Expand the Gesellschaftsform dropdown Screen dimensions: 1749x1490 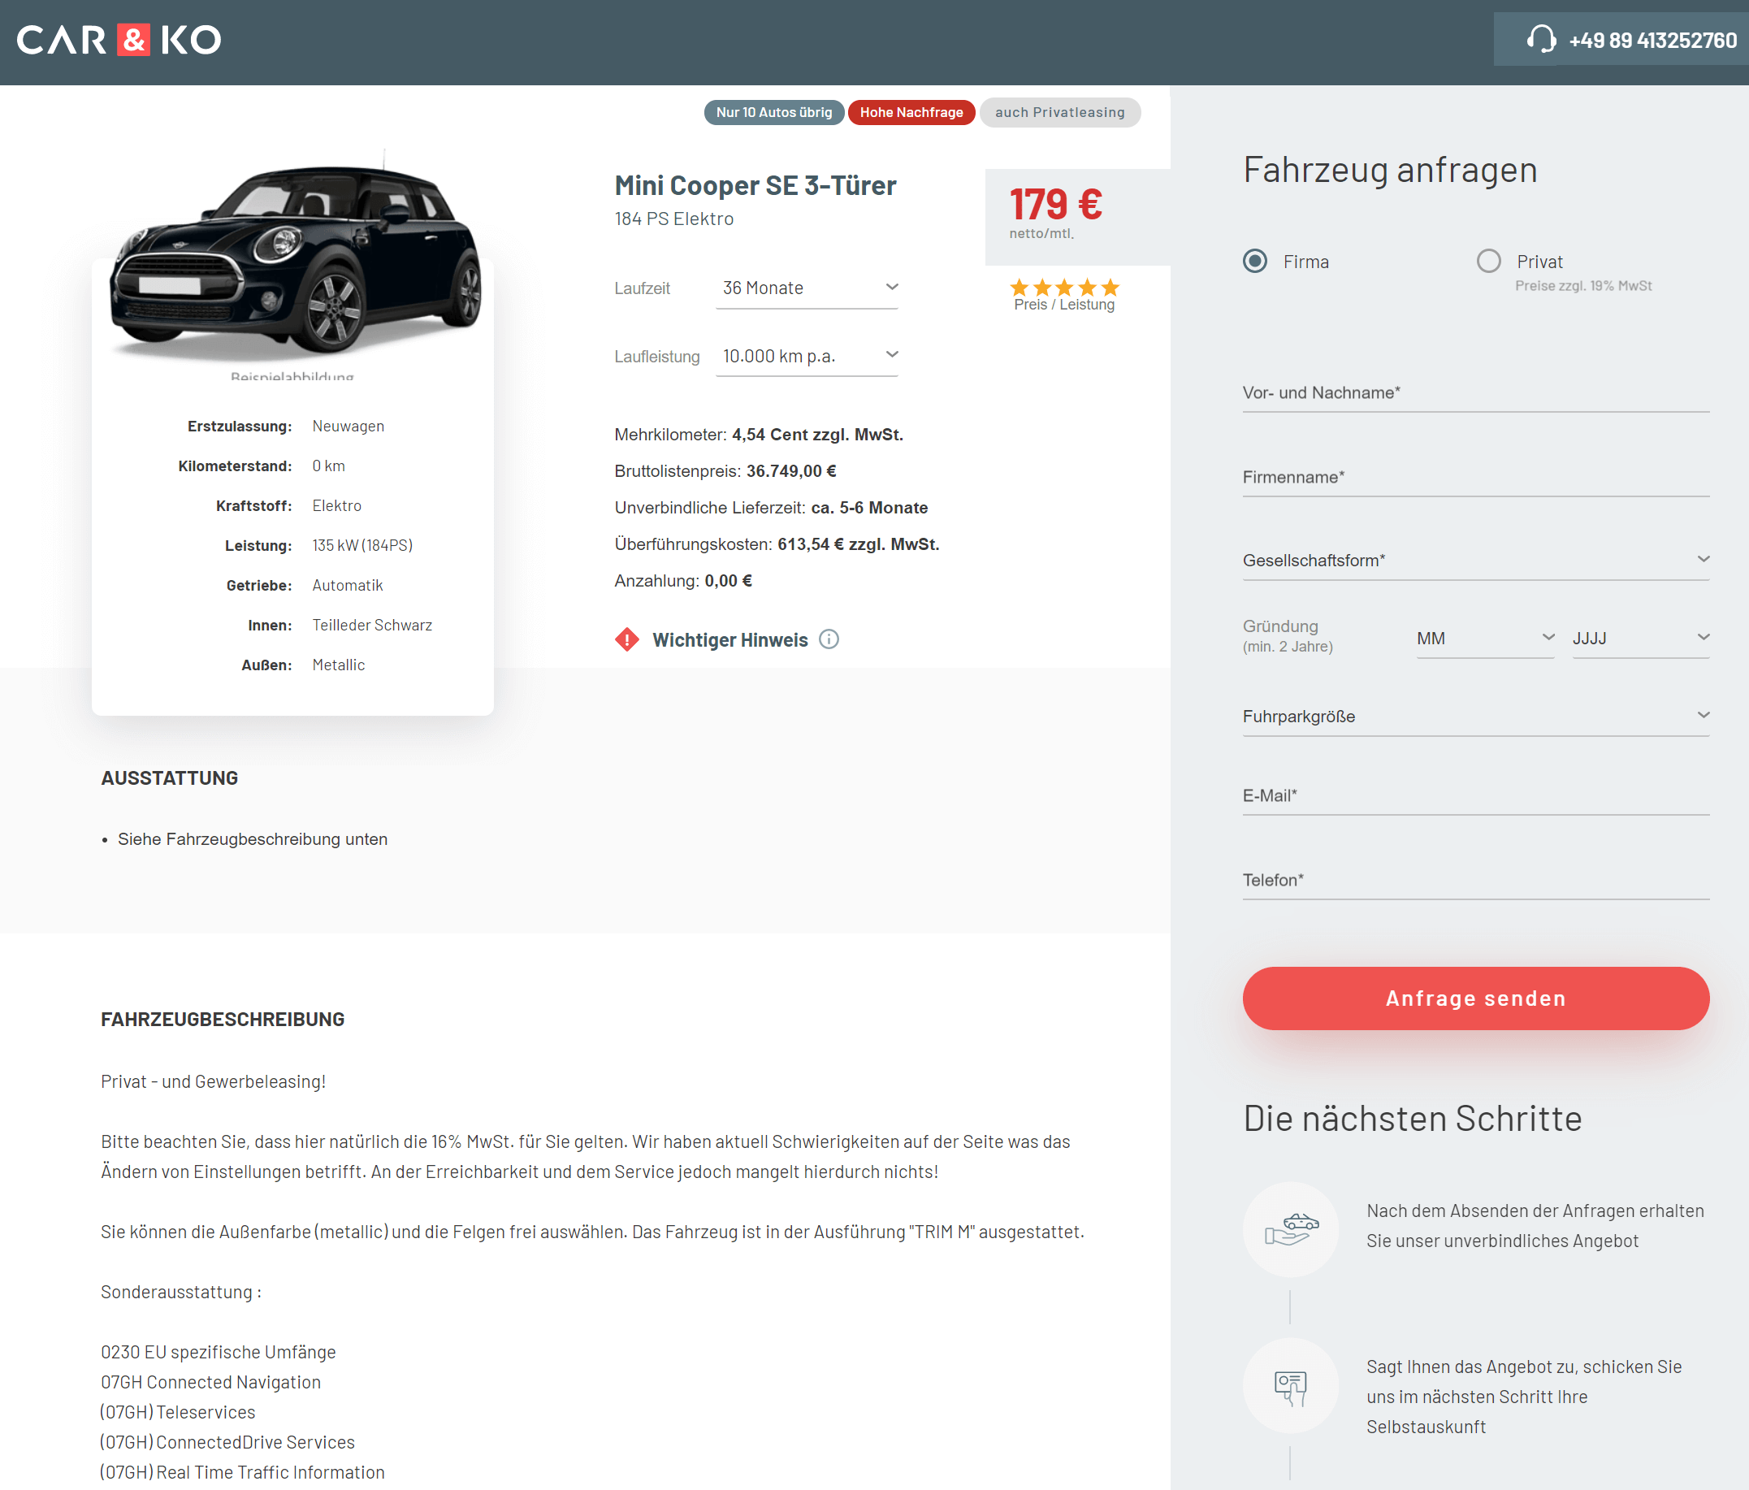(x=1475, y=560)
